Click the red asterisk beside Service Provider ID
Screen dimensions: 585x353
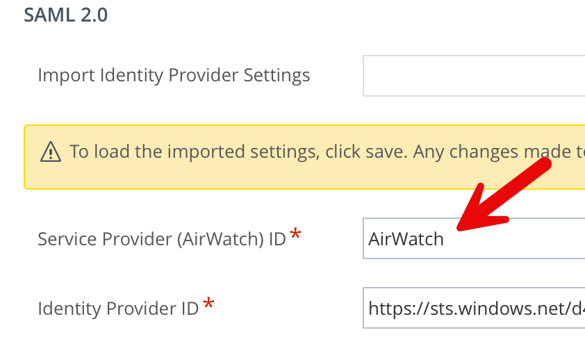click(x=296, y=235)
